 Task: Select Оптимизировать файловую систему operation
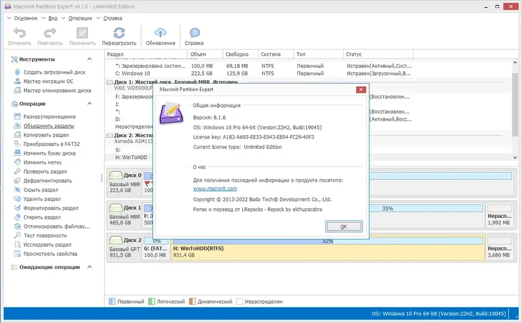(x=56, y=226)
